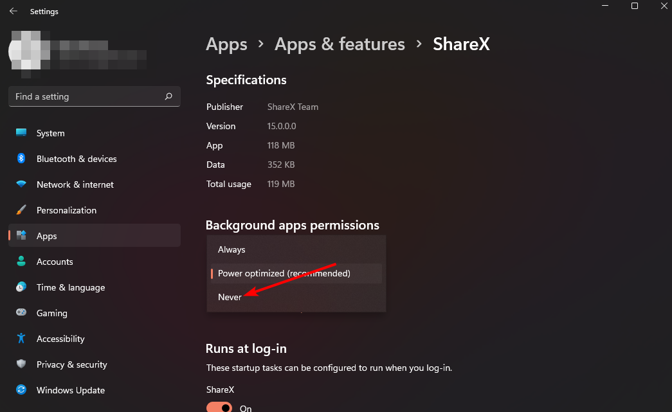This screenshot has height=412, width=672.
Task: Go to Apps & features breadcrumb
Action: [x=340, y=44]
